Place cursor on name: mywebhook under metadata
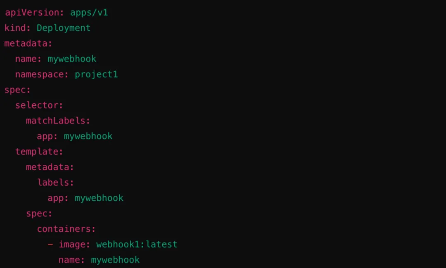446x268 pixels. click(56, 59)
